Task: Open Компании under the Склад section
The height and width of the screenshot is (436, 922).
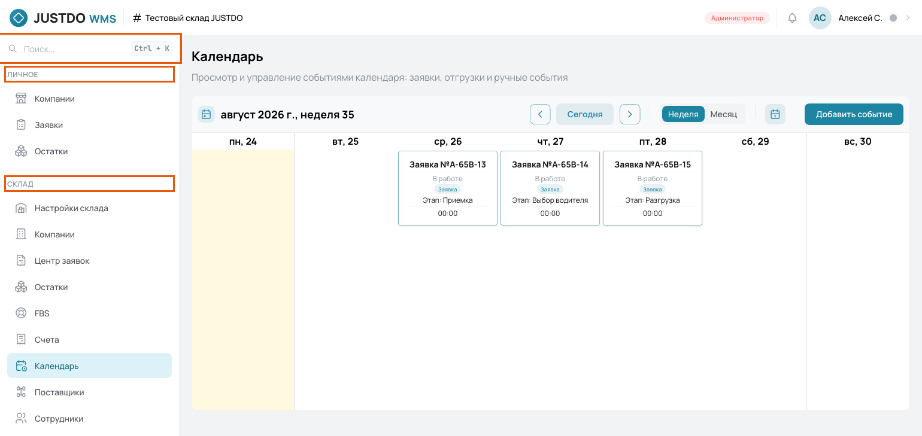Action: [x=89, y=234]
